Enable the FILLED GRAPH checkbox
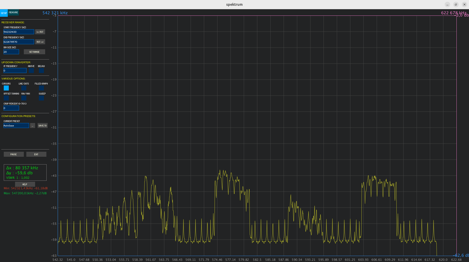This screenshot has height=262, width=469. [x=41, y=88]
